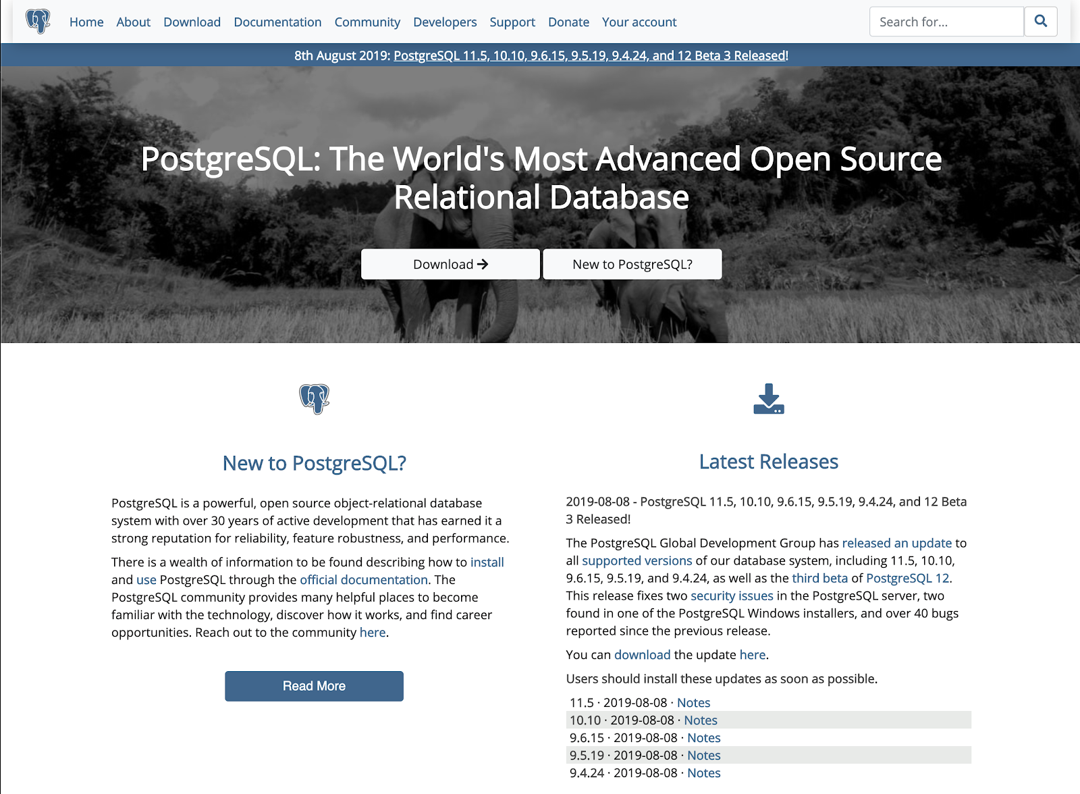The height and width of the screenshot is (794, 1080).
Task: Click the elephant icon above New to PostgreSQL
Action: 315,399
